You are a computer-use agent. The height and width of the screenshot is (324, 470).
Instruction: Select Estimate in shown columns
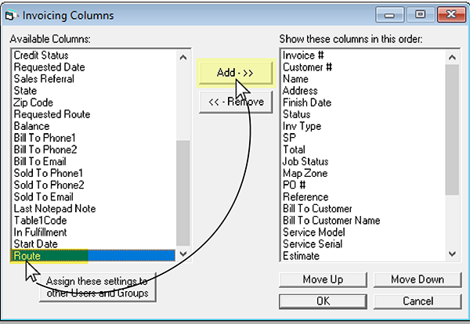(x=363, y=256)
